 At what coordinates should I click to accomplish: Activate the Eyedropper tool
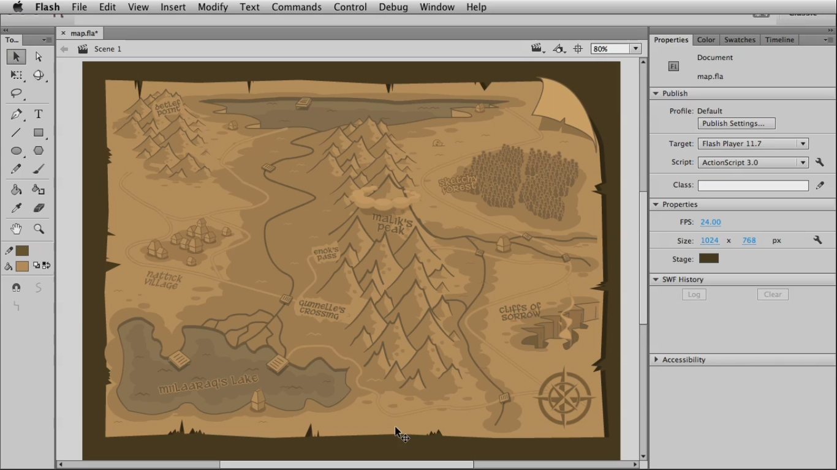[16, 208]
